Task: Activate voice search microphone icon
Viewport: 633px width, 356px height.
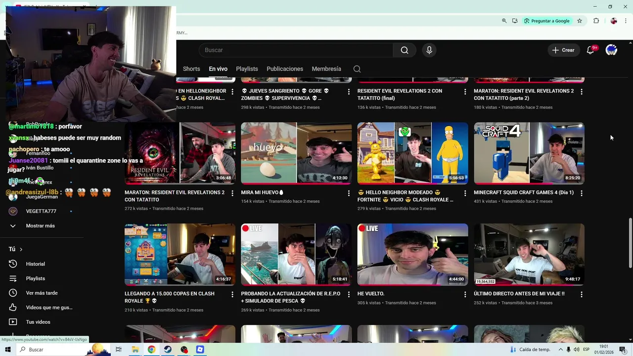Action: 429,50
